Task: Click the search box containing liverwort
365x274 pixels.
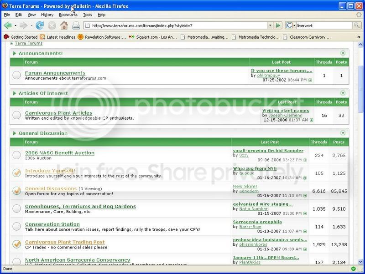Action: click(x=324, y=25)
